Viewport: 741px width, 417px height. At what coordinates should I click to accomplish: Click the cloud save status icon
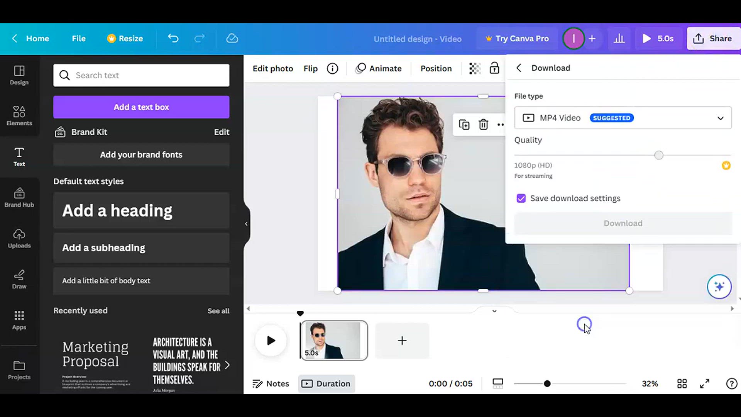click(x=232, y=38)
